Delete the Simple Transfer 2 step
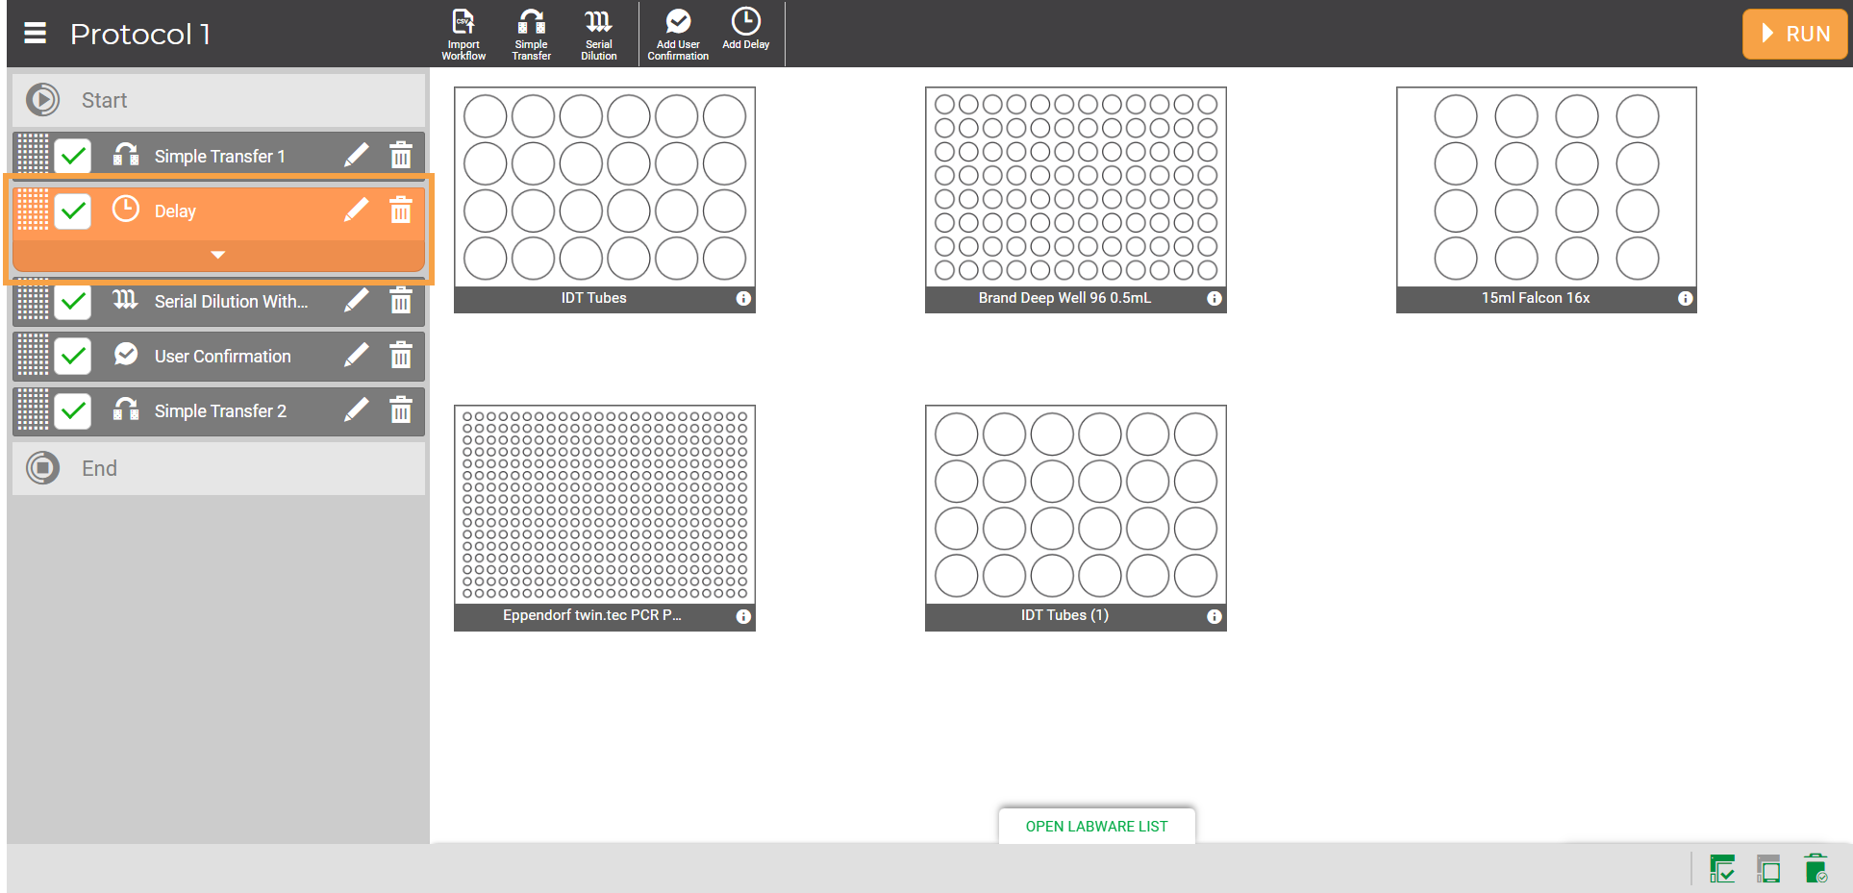Viewport: 1853px width, 893px height. [401, 410]
